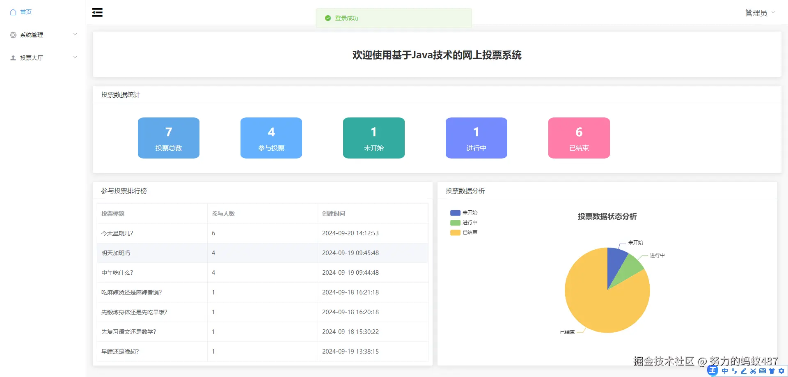The image size is (788, 377).
Task: Expand the 系统管理 submenu arrow
Action: click(x=75, y=34)
